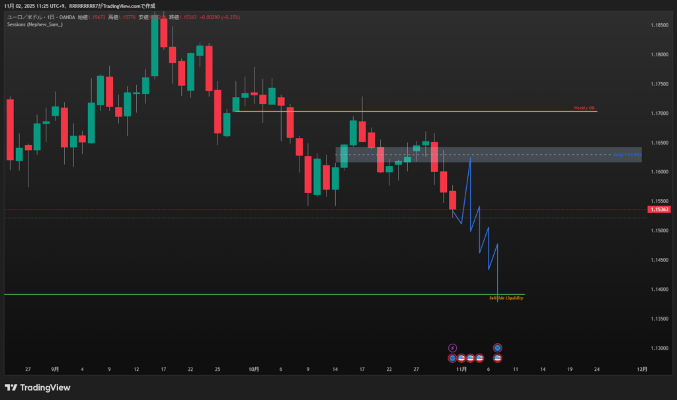Open the upper-right EU flag economic event
The image size is (677, 400).
(497, 348)
